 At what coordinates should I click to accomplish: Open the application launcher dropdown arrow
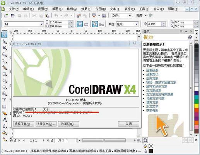pos(99,15)
